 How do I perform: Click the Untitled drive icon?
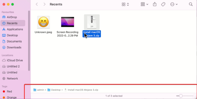coord(4,73)
